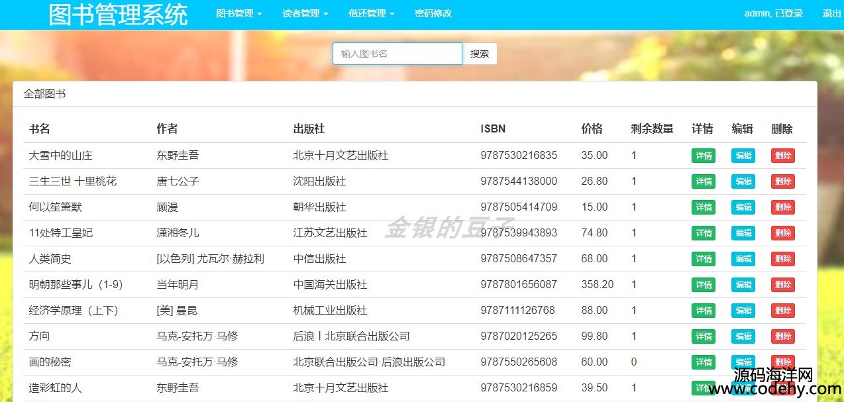Screen dimensions: 844x402
Task: Focus the 输入图书名 search field
Action: pyautogui.click(x=397, y=54)
